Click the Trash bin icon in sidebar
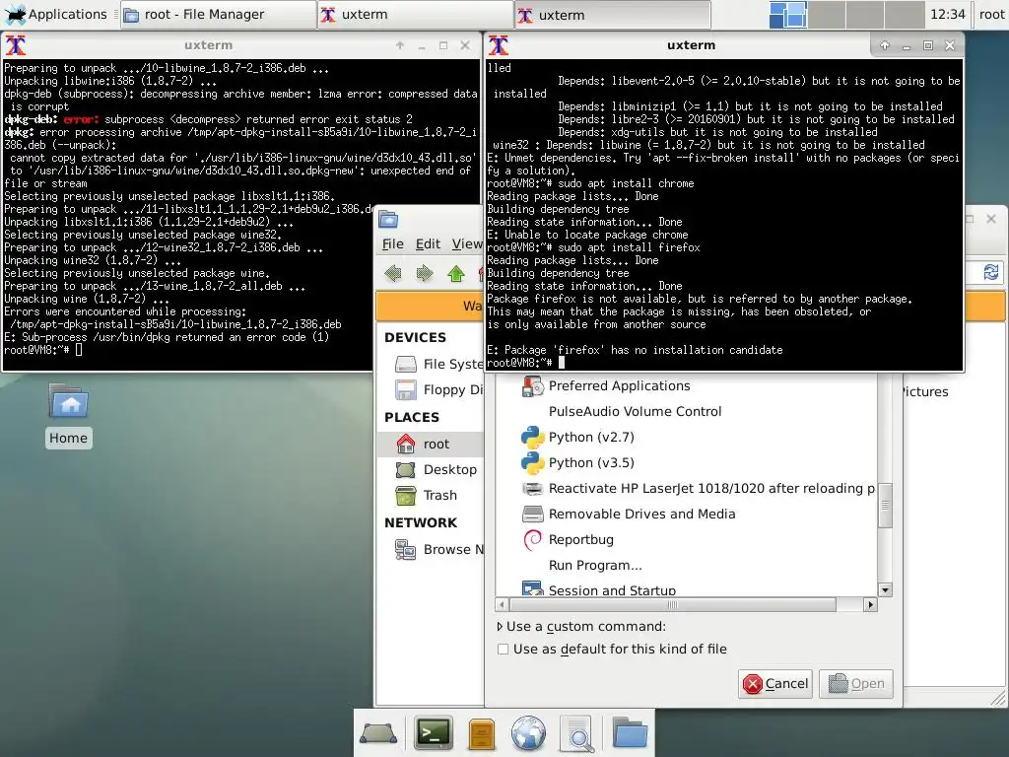This screenshot has height=757, width=1009. tap(405, 496)
